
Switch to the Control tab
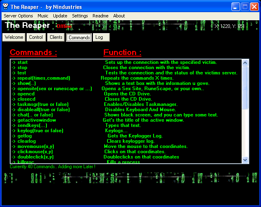pos(36,37)
